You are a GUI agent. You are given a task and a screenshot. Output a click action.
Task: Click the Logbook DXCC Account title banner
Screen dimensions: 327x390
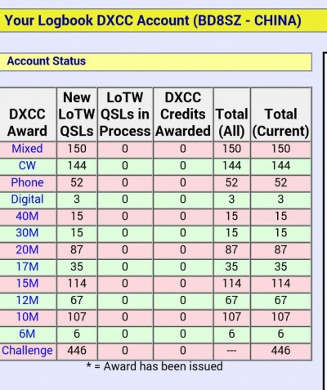pos(163,20)
